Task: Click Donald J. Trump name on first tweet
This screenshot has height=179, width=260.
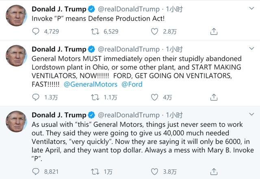Action: point(59,8)
